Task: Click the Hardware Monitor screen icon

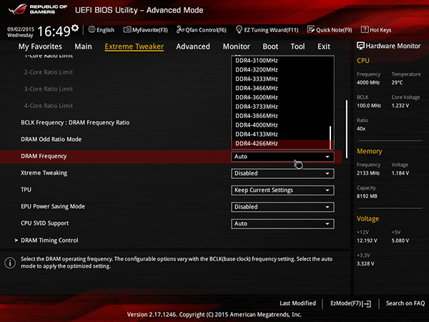Action: pyautogui.click(x=360, y=46)
